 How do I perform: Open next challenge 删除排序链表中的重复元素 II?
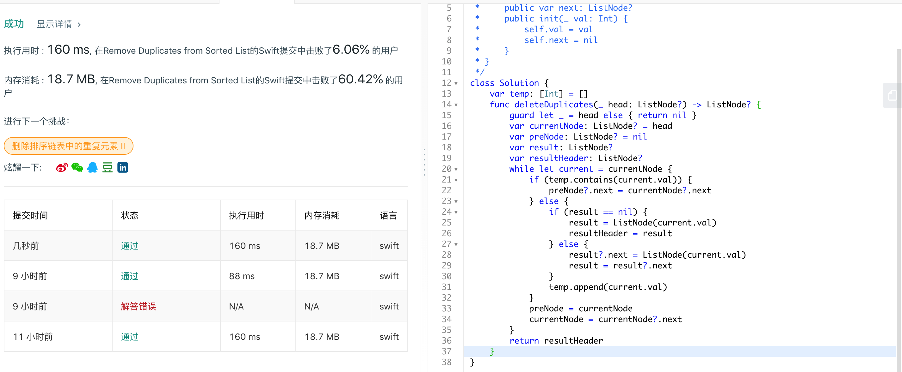69,146
